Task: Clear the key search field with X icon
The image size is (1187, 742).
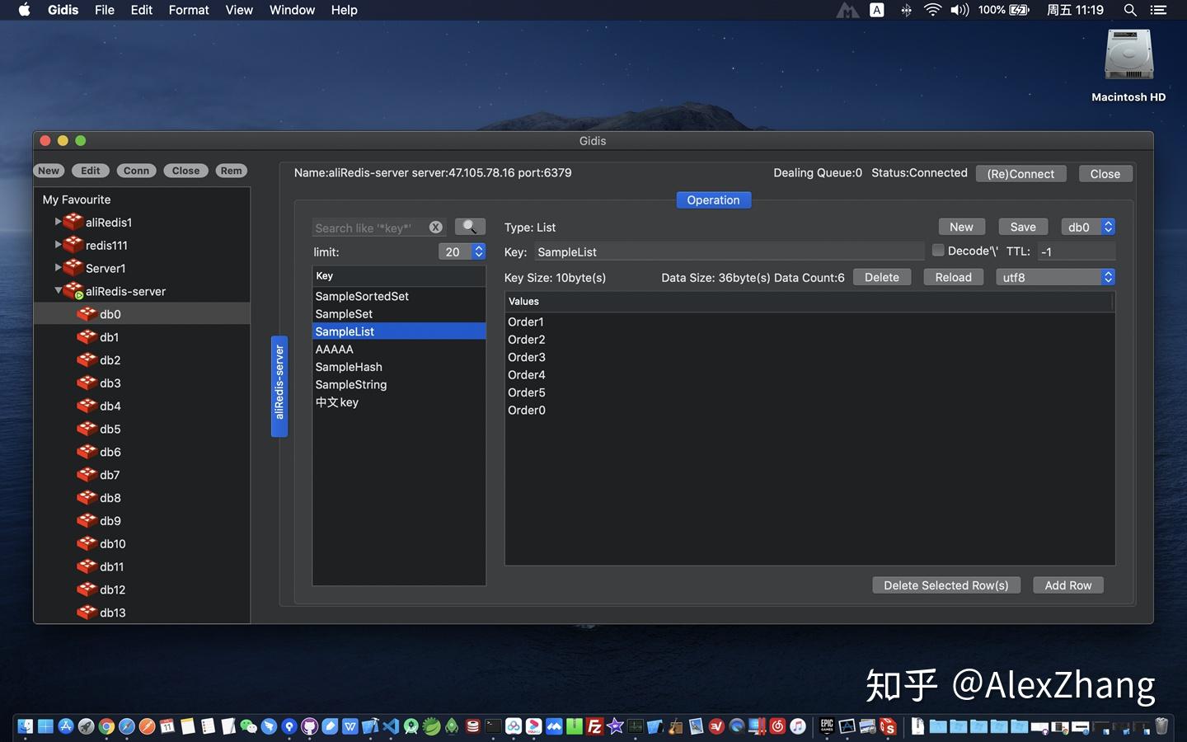Action: [x=436, y=228]
